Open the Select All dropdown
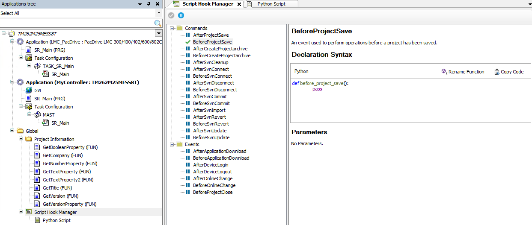The image size is (532, 225). [159, 13]
